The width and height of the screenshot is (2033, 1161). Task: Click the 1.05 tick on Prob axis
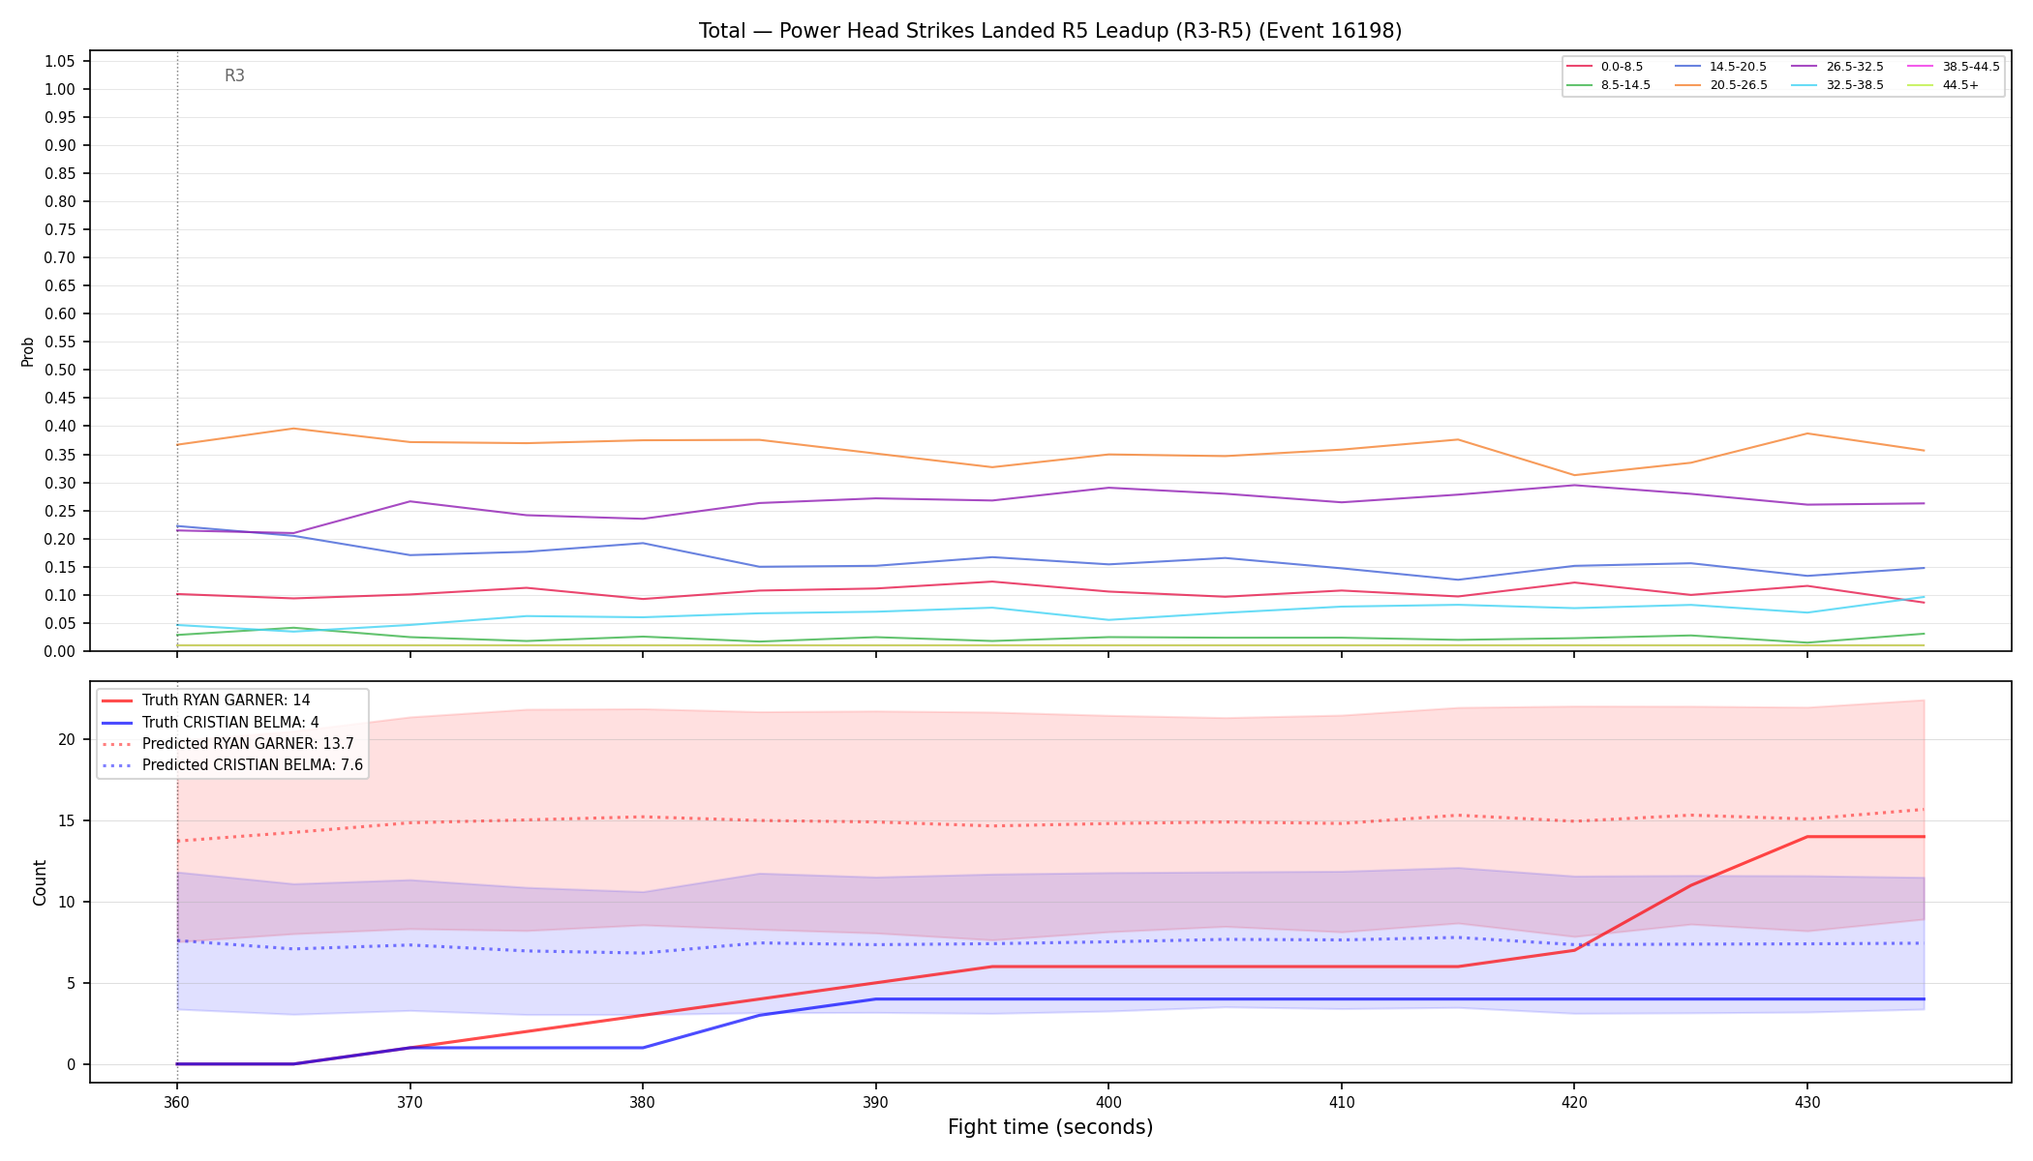pos(60,61)
